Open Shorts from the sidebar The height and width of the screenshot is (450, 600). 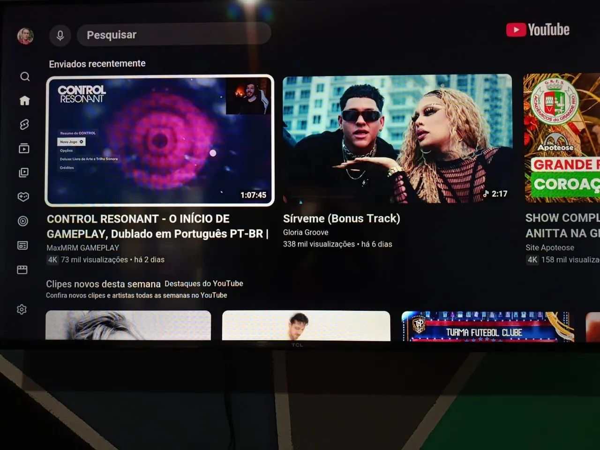[24, 124]
